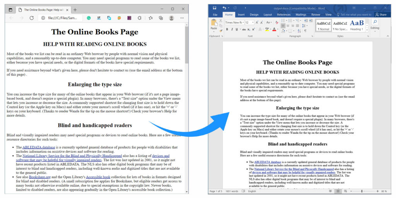The height and width of the screenshot is (198, 396).
Task: Click the Share button in Word
Action: point(381,15)
